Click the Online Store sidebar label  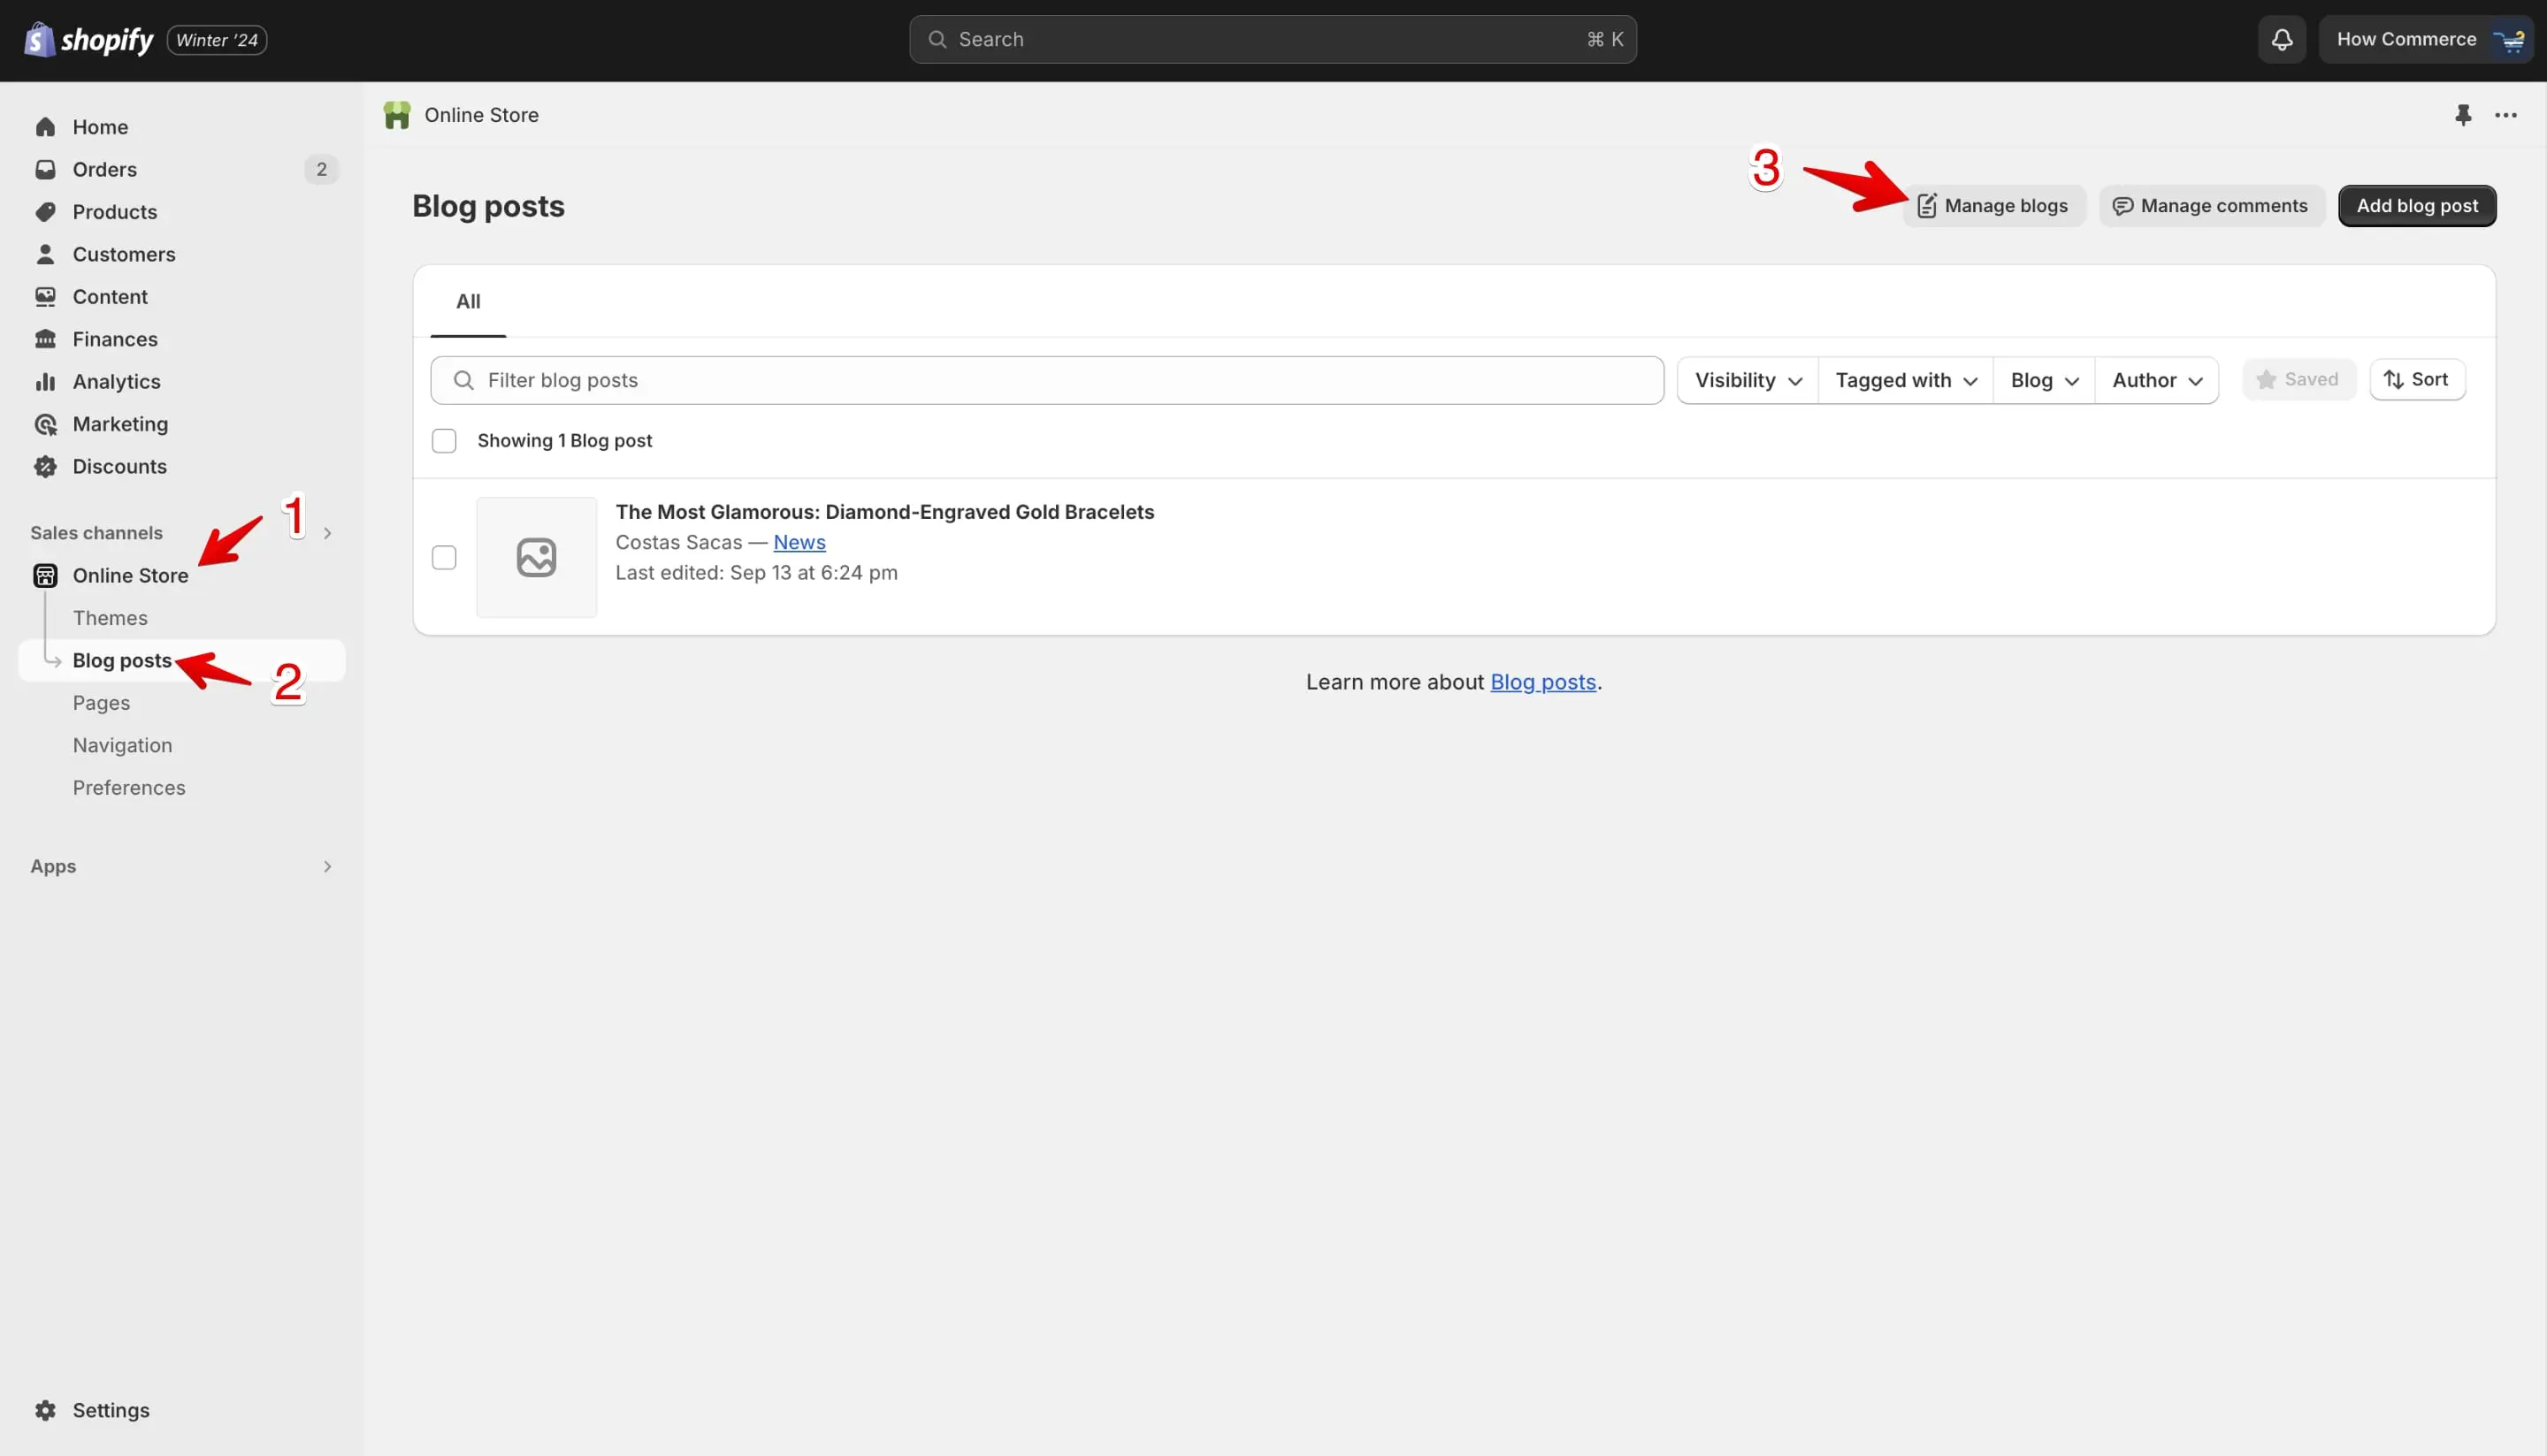tap(130, 575)
